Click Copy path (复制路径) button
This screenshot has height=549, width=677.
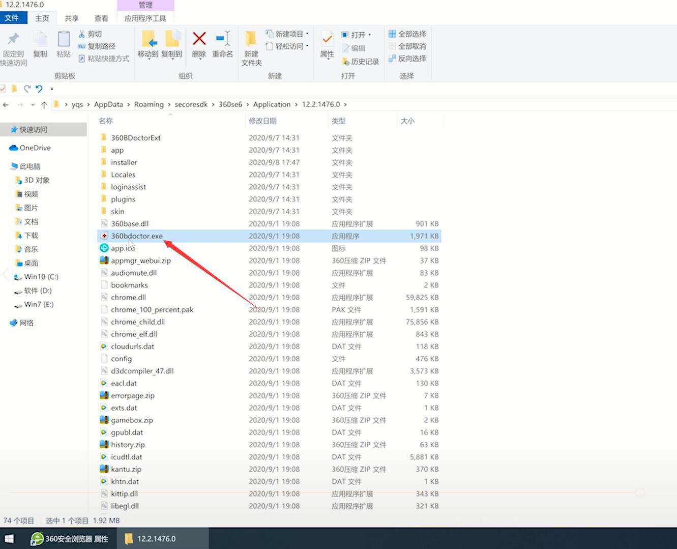pos(97,46)
